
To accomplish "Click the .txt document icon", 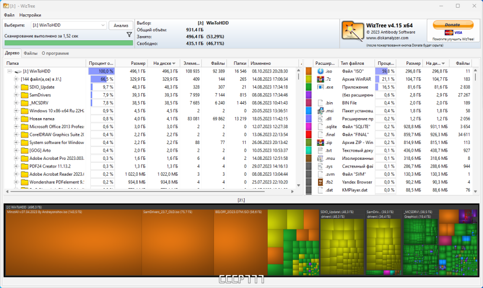I will (x=321, y=150).
